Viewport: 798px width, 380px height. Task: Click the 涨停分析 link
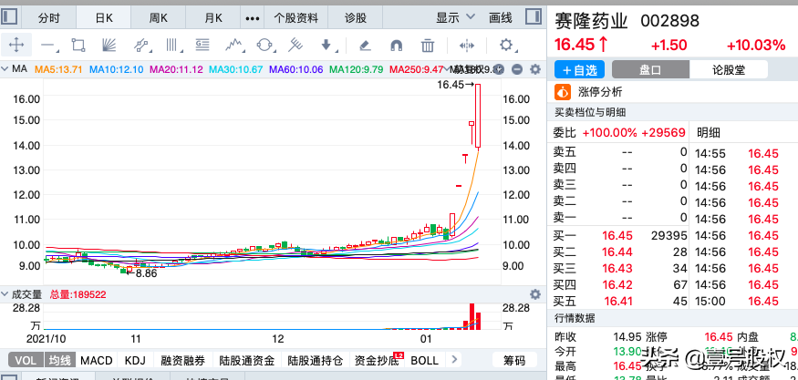click(600, 92)
